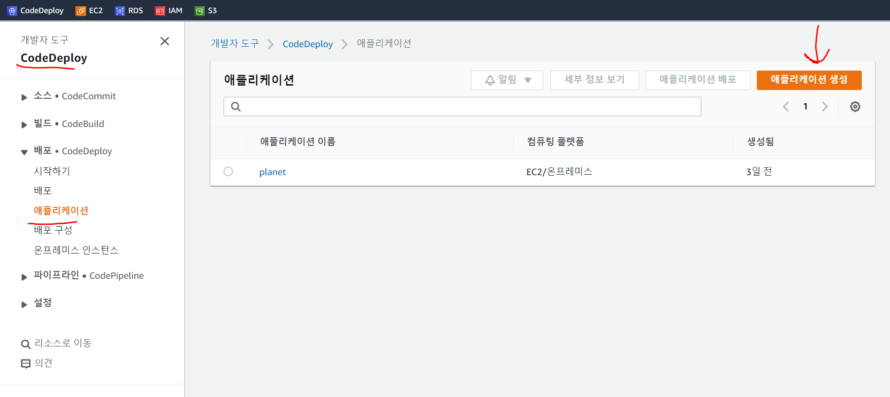Open 시작하기 in sidebar

(52, 171)
